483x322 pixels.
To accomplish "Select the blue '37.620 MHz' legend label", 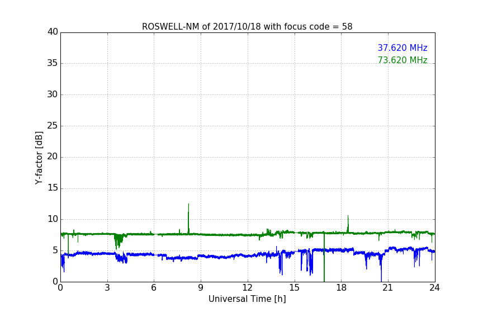I will click(x=402, y=48).
